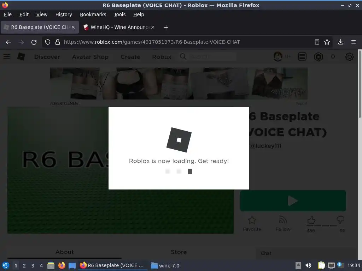Go to Roblox Discover page
Viewport: 362px width, 271px height.
tap(47, 57)
